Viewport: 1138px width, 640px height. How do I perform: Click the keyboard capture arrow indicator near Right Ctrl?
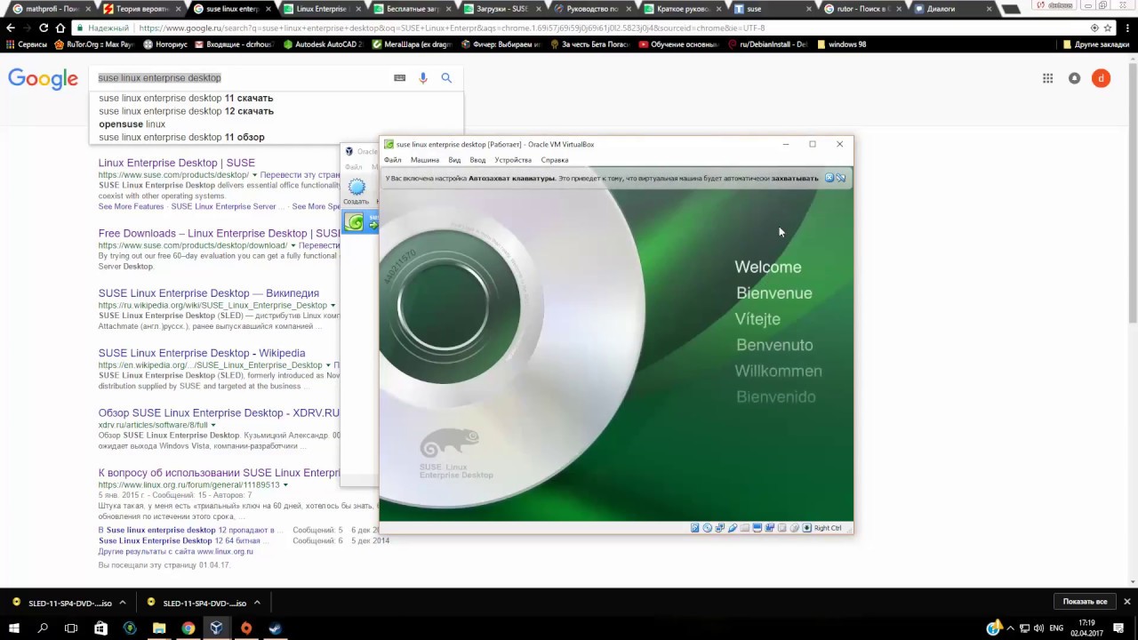tap(806, 528)
